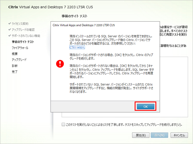Click the 次へ(N) next button

pos(159,135)
